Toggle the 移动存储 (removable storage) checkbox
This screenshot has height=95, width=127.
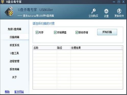click(x=77, y=32)
